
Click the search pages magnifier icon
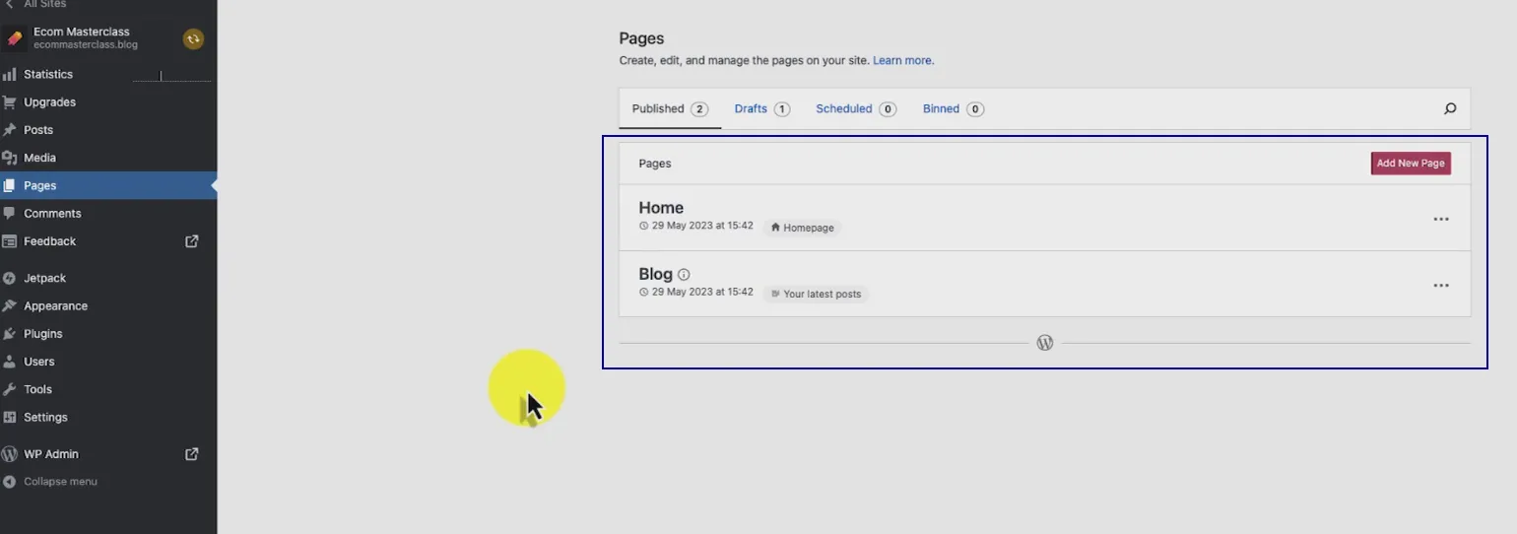pos(1450,108)
